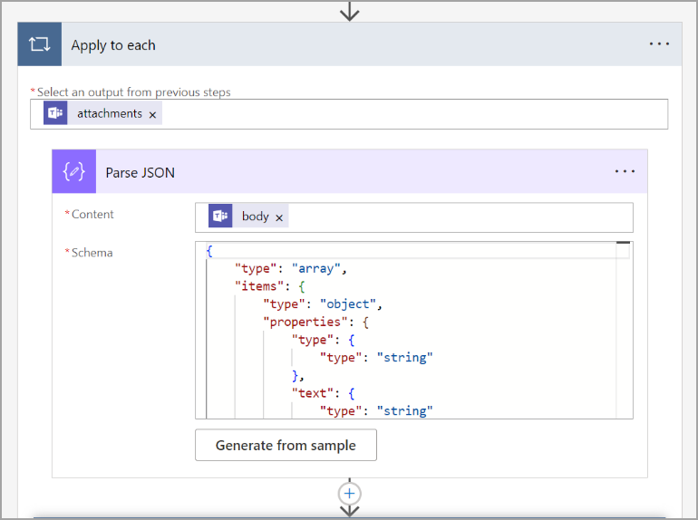The image size is (698, 520).
Task: Select the body token label
Action: tap(255, 217)
